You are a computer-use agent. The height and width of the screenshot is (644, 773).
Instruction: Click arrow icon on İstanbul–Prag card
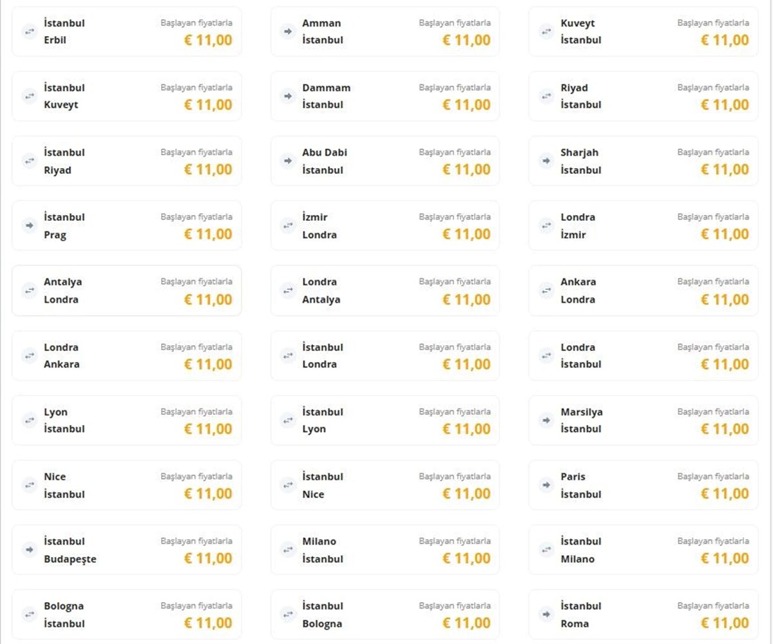(x=29, y=225)
